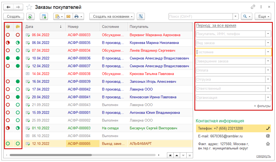Open the search options arrow beside the magnifier

point(250,17)
